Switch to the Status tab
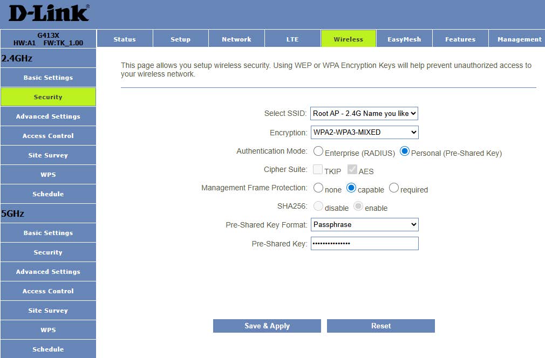The height and width of the screenshot is (358, 545). pyautogui.click(x=125, y=39)
